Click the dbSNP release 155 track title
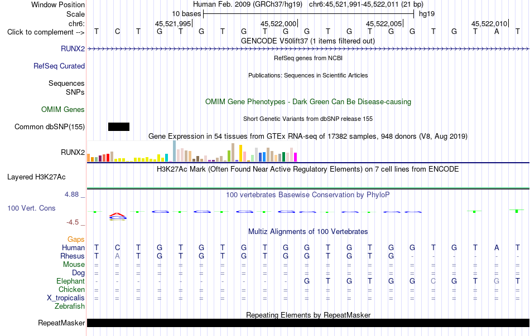The image size is (530, 336). [308, 119]
